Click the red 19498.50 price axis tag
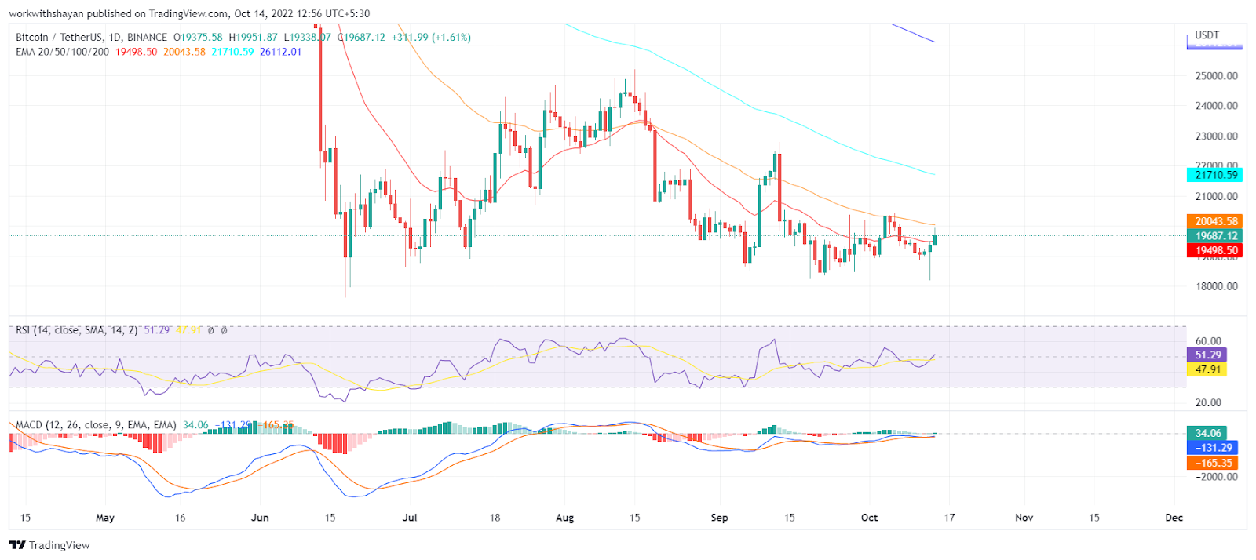This screenshot has height=560, width=1256. pyautogui.click(x=1214, y=250)
